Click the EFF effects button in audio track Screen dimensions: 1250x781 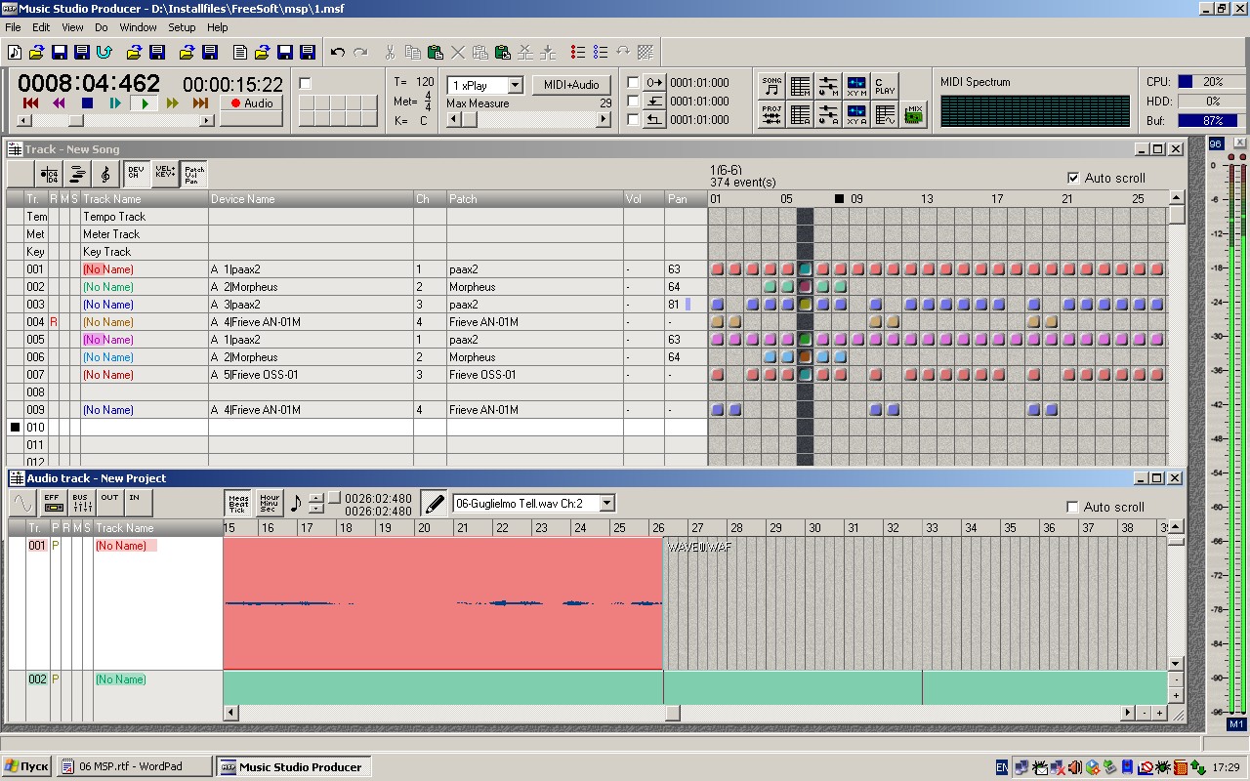click(53, 503)
